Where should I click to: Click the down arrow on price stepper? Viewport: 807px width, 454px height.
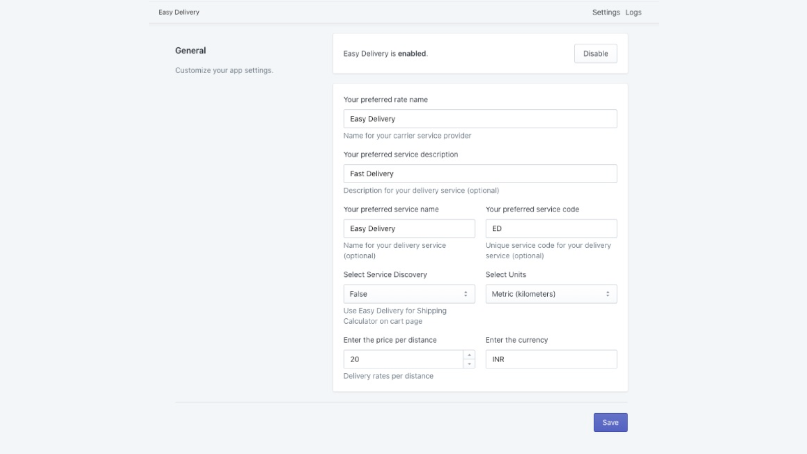pos(469,363)
